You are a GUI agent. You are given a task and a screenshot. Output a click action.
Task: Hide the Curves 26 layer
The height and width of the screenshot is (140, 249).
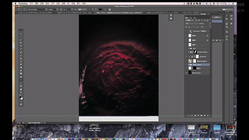point(186,57)
